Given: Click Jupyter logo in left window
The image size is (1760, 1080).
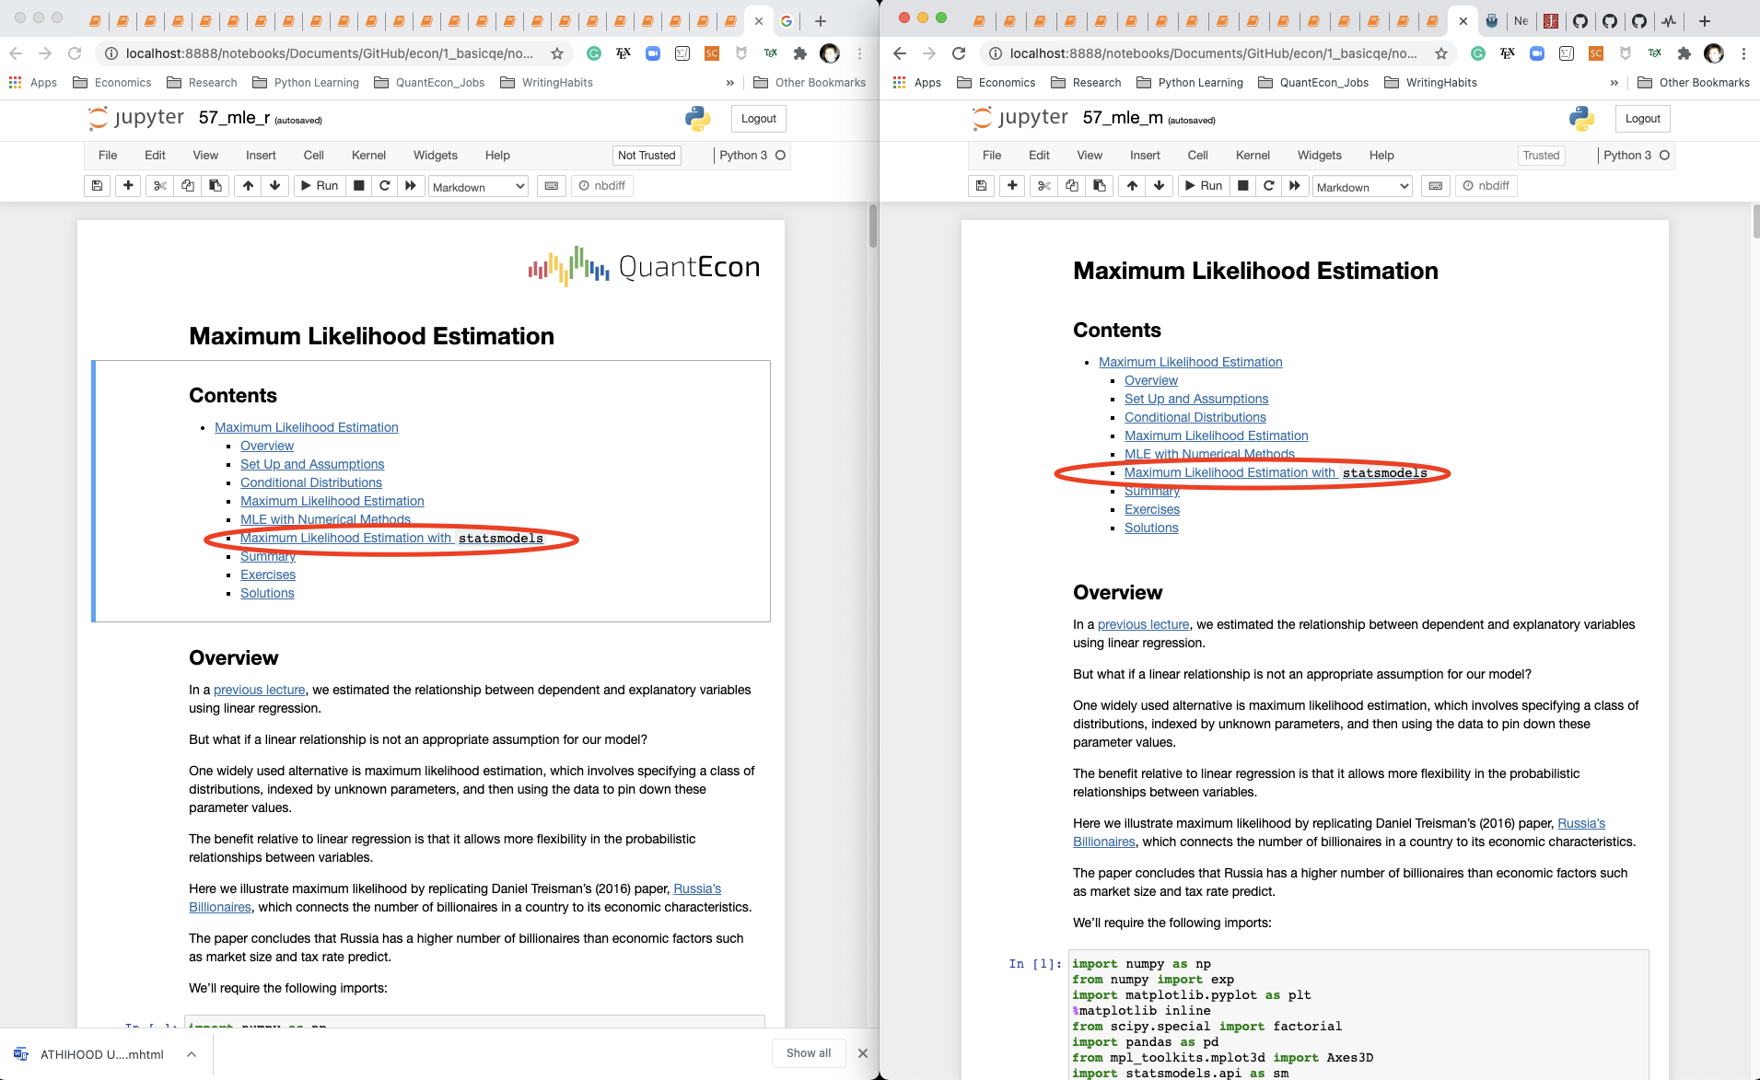Looking at the screenshot, I should click(x=135, y=118).
